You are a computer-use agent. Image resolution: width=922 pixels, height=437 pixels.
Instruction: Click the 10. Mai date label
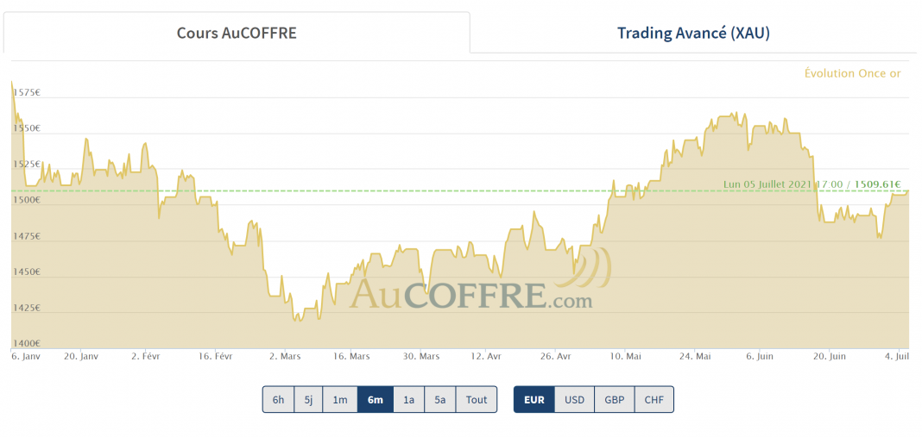tap(625, 356)
